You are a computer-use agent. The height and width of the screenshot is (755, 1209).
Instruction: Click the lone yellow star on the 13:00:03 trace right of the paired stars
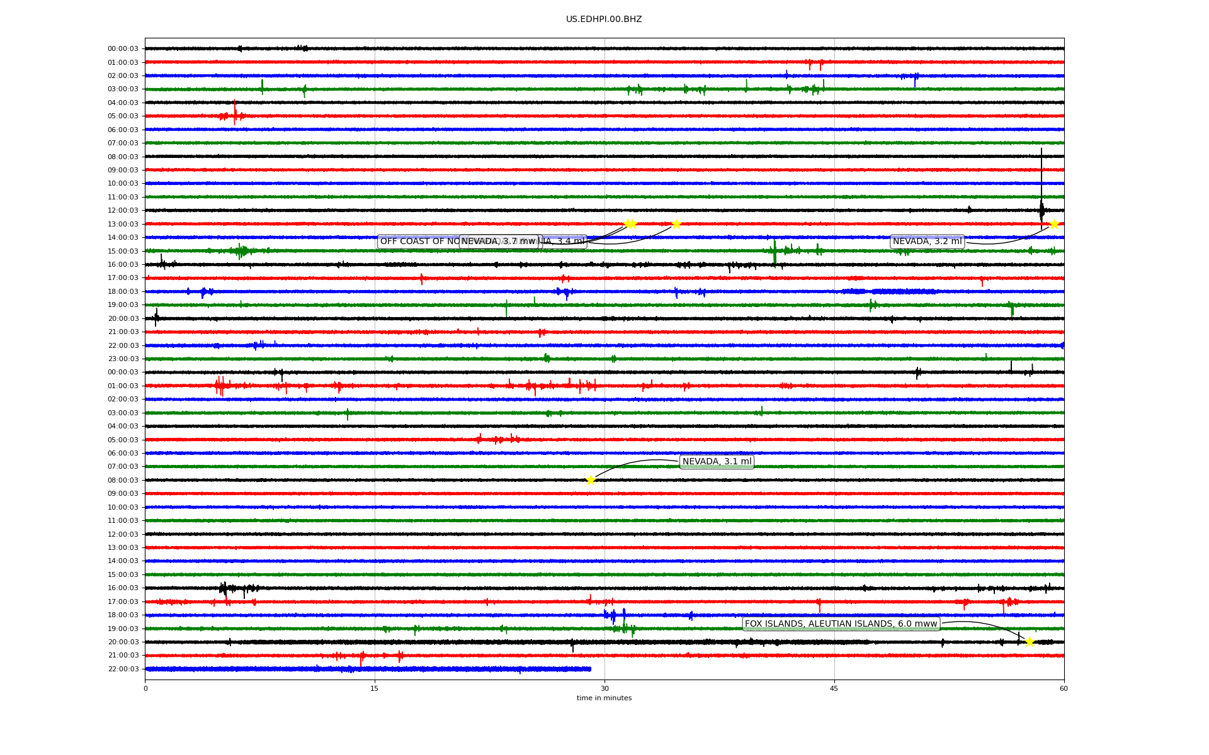tap(676, 224)
